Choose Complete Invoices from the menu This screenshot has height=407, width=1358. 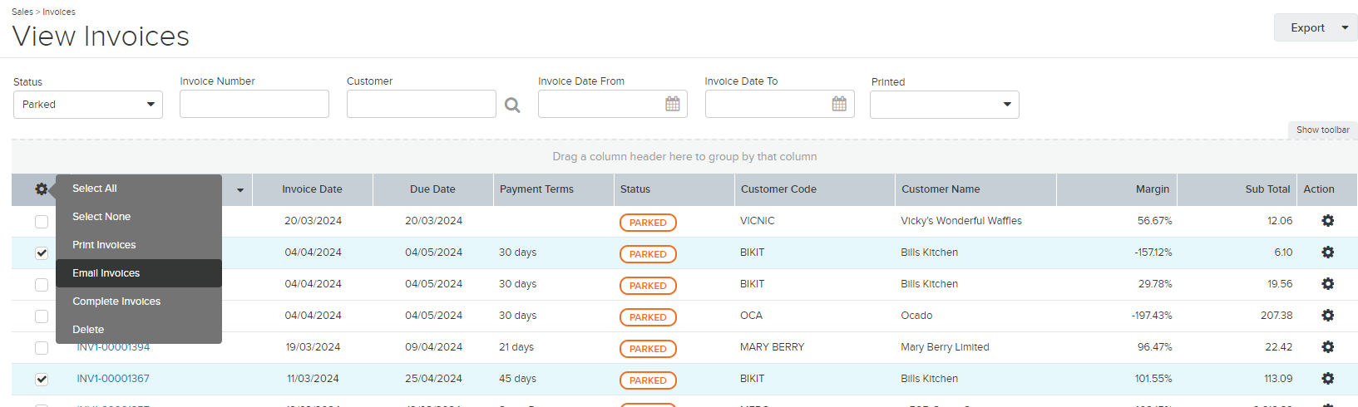(139, 302)
